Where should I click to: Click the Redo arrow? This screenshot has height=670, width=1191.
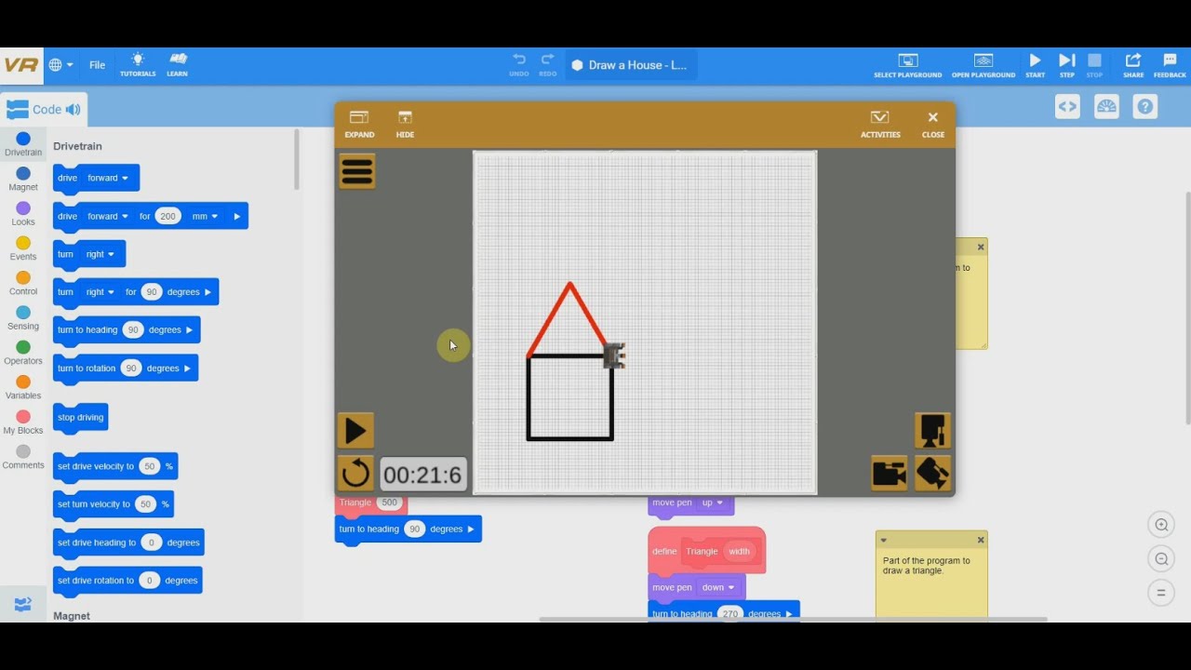548,64
